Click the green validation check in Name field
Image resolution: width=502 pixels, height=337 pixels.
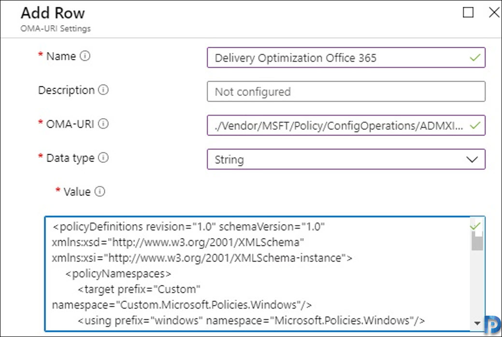(x=475, y=57)
